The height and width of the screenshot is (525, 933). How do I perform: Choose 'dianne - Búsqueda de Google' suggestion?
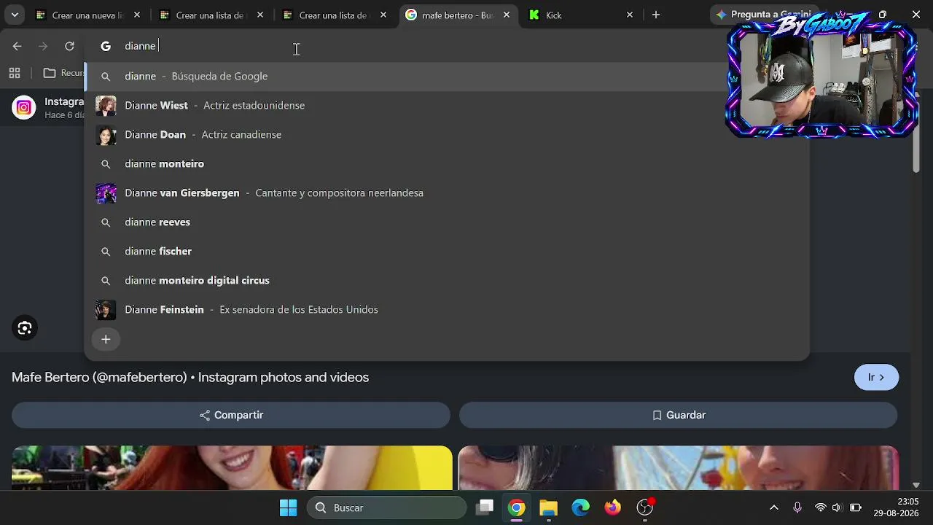pos(446,77)
